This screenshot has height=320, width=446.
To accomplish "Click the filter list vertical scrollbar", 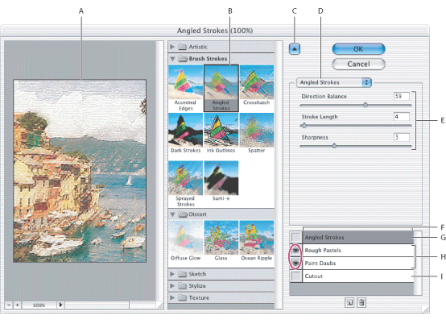I will (279, 175).
